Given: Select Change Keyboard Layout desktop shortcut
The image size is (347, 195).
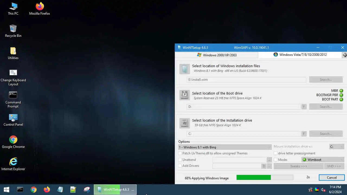Looking at the screenshot, I should (13, 77).
